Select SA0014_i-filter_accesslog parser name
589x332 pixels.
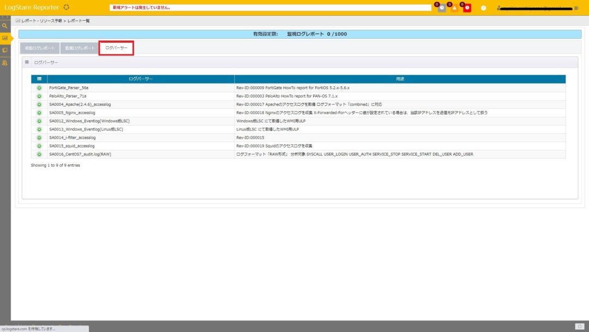click(73, 138)
